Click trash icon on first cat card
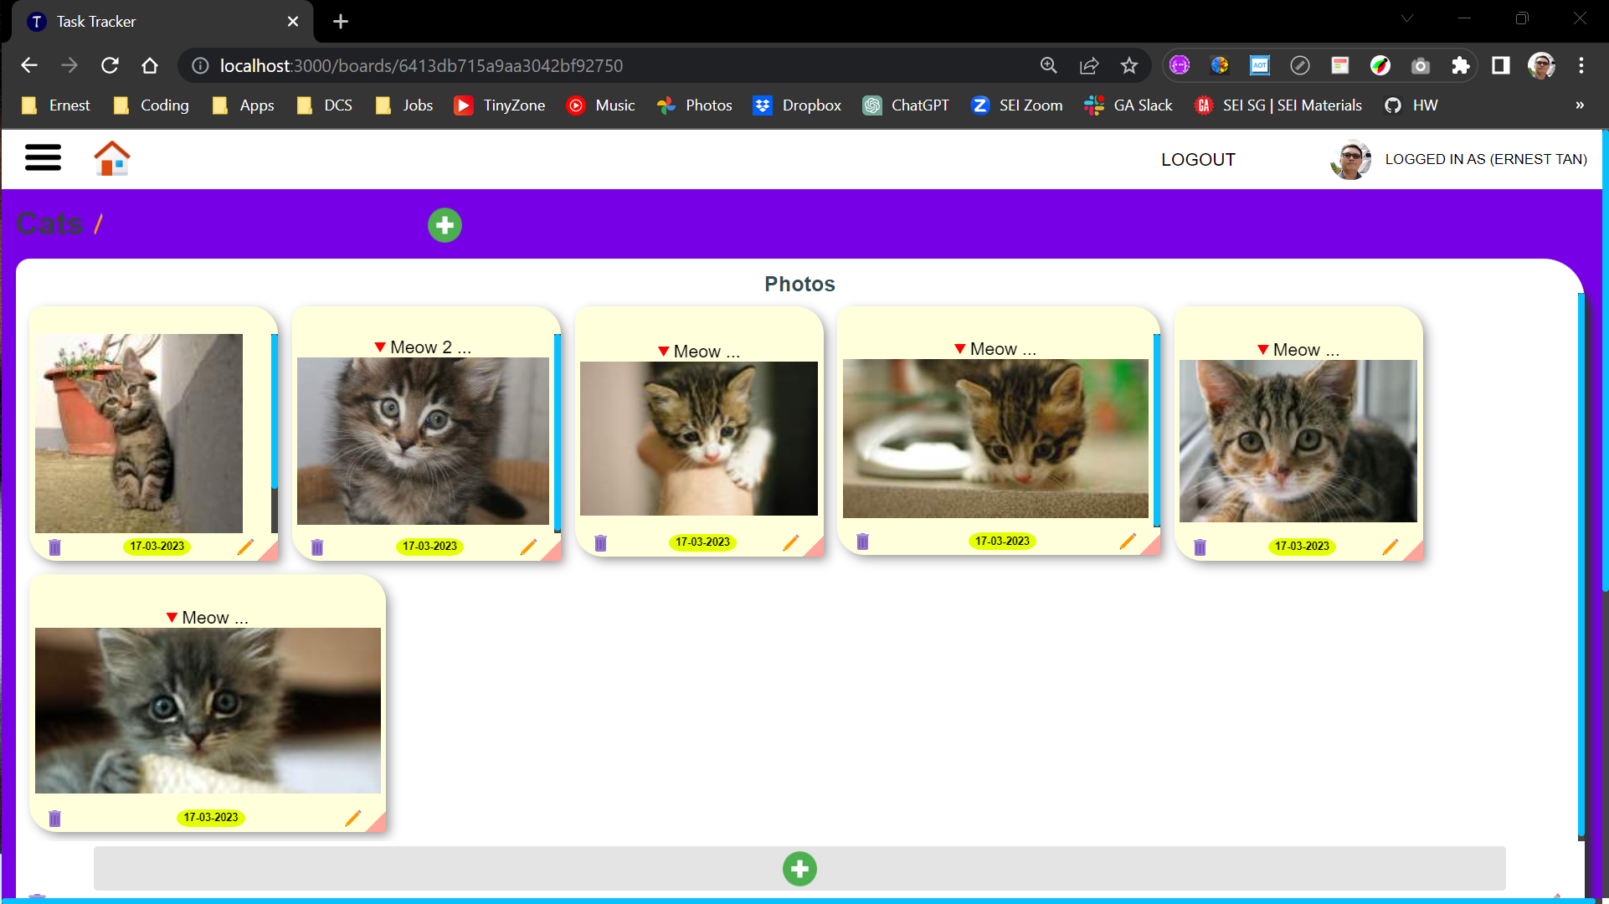1609x904 pixels. coord(55,547)
